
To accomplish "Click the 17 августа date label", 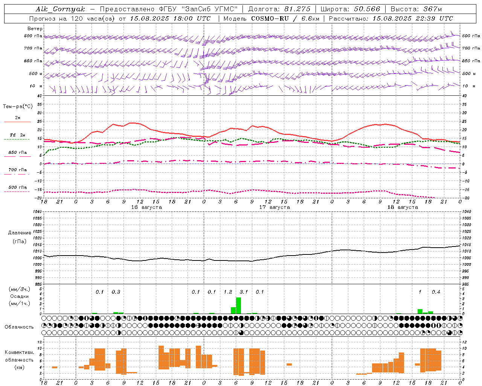I will tap(275, 207).
